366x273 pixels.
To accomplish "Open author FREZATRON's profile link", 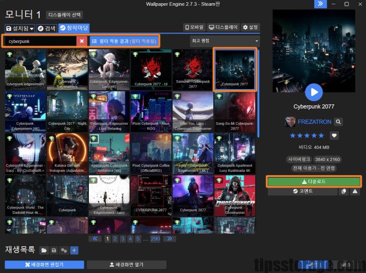I will pos(314,122).
